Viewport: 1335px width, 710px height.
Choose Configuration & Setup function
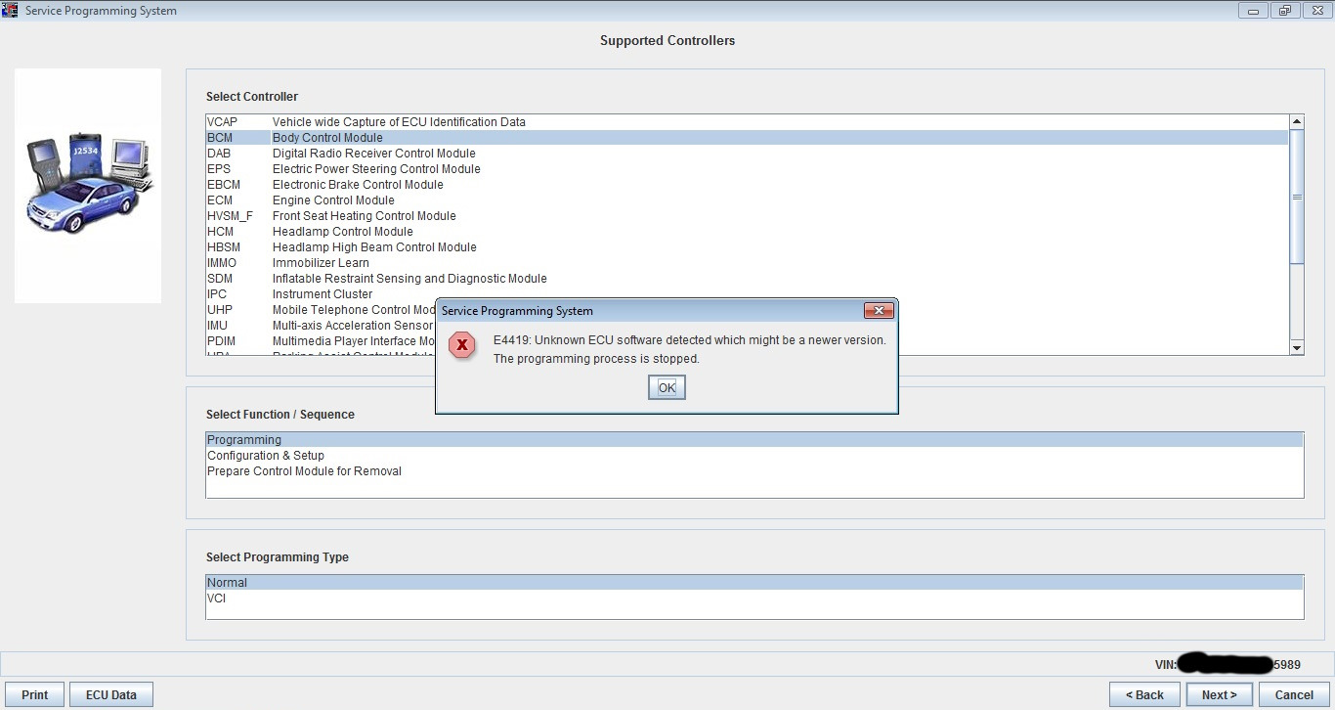[x=754, y=456]
